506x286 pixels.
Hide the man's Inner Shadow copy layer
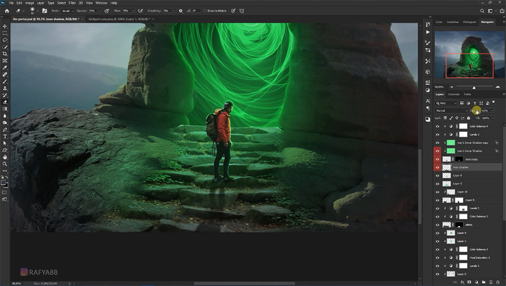click(437, 143)
